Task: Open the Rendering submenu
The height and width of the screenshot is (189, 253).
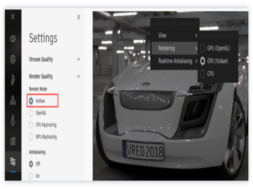Action: coord(175,48)
